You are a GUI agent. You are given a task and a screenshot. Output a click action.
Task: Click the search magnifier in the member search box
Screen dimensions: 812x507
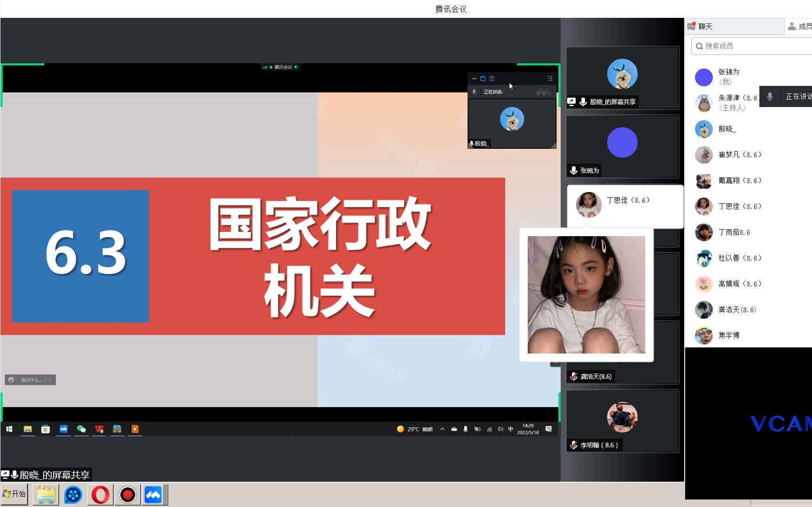point(700,46)
